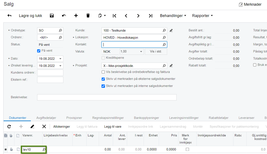Delete line with grid X icon
The image size is (267, 154).
tap(44, 127)
